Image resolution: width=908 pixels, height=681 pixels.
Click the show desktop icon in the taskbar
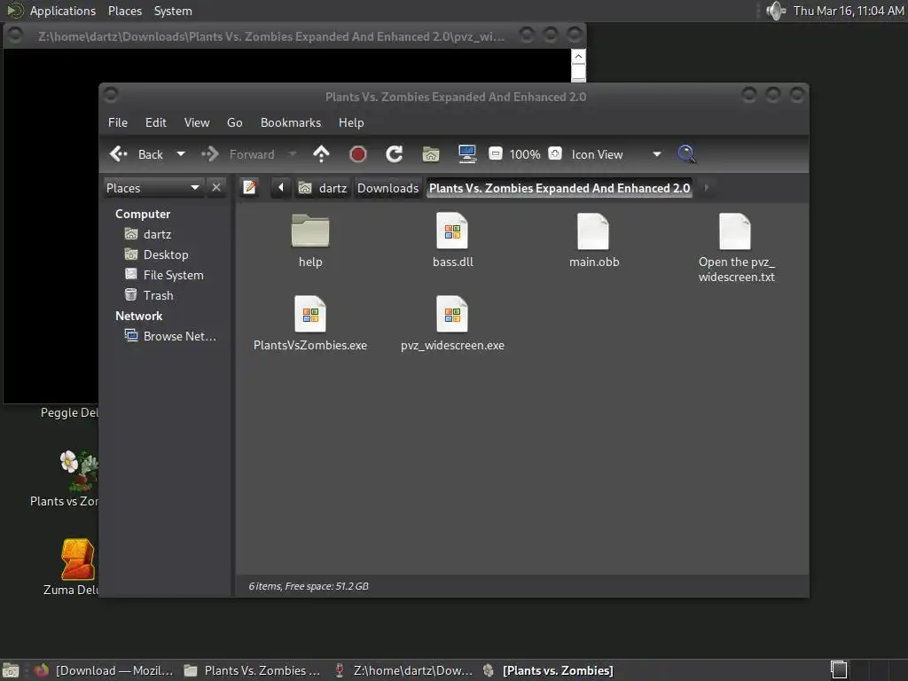(x=11, y=670)
